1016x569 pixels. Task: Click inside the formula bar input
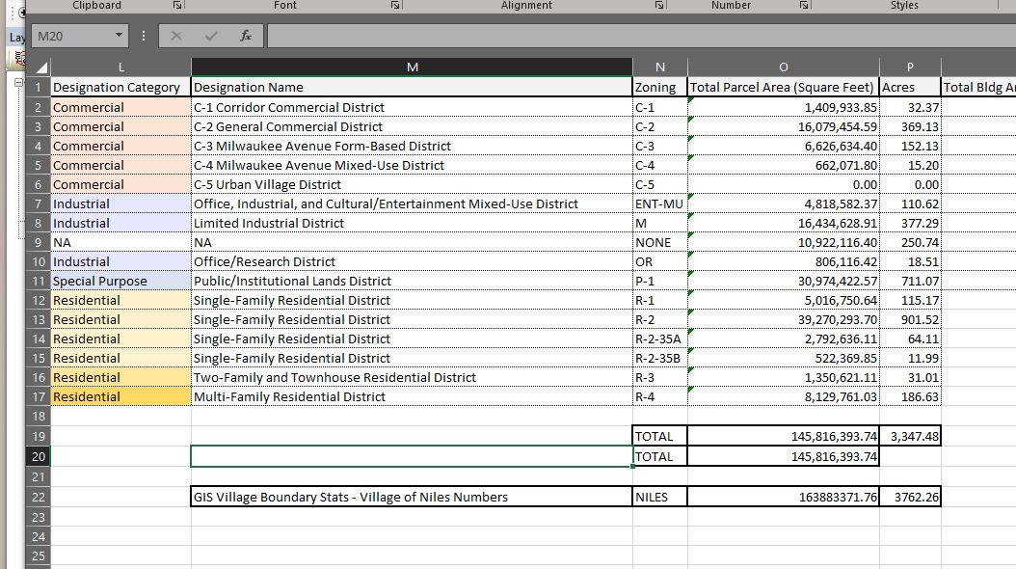click(636, 36)
